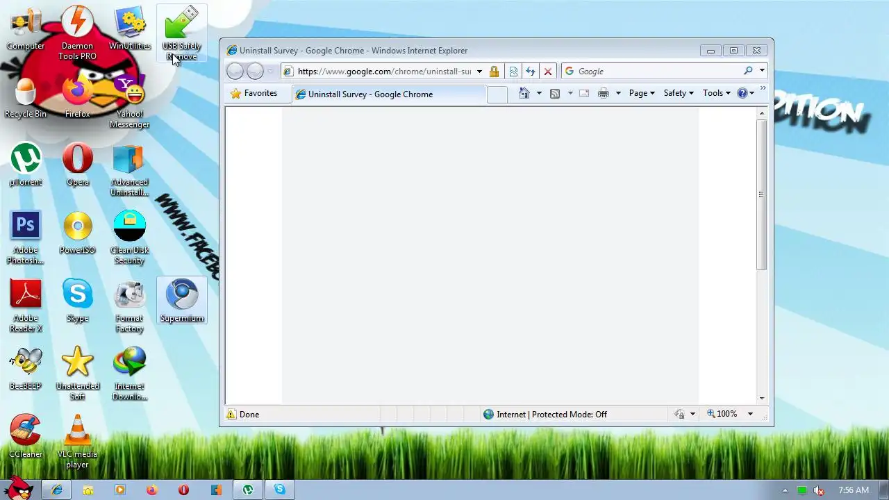Select the Skype desktop icon
The height and width of the screenshot is (500, 889).
(78, 301)
